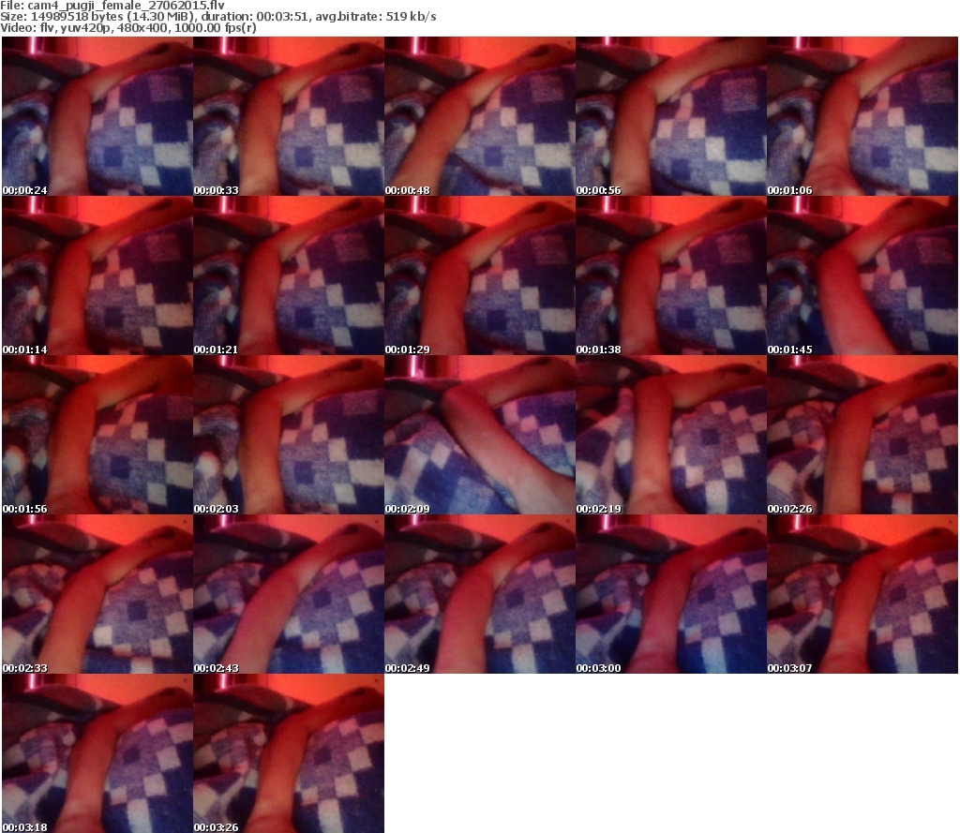
Task: Open the frame at 00:00:48
Action: click(480, 116)
